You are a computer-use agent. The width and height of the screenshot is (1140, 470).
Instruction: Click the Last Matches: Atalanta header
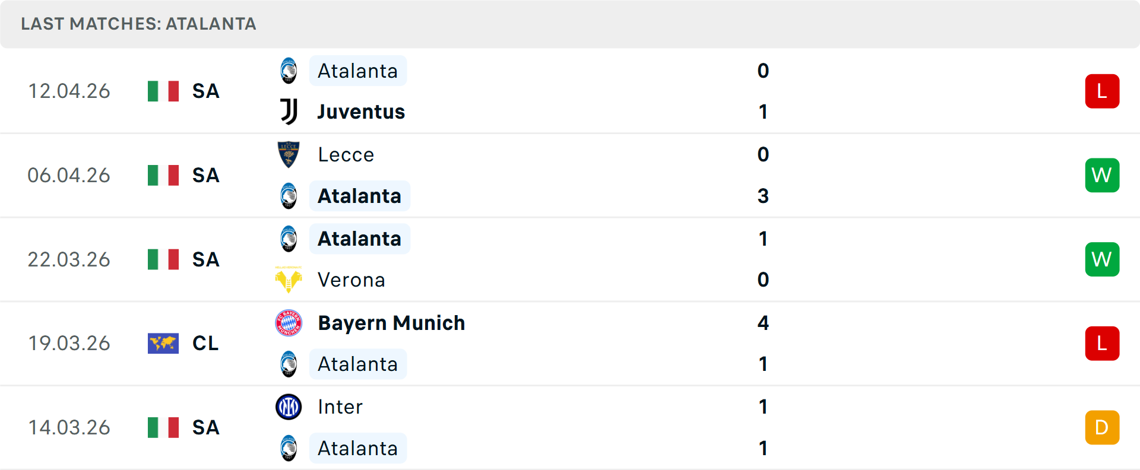(x=138, y=24)
